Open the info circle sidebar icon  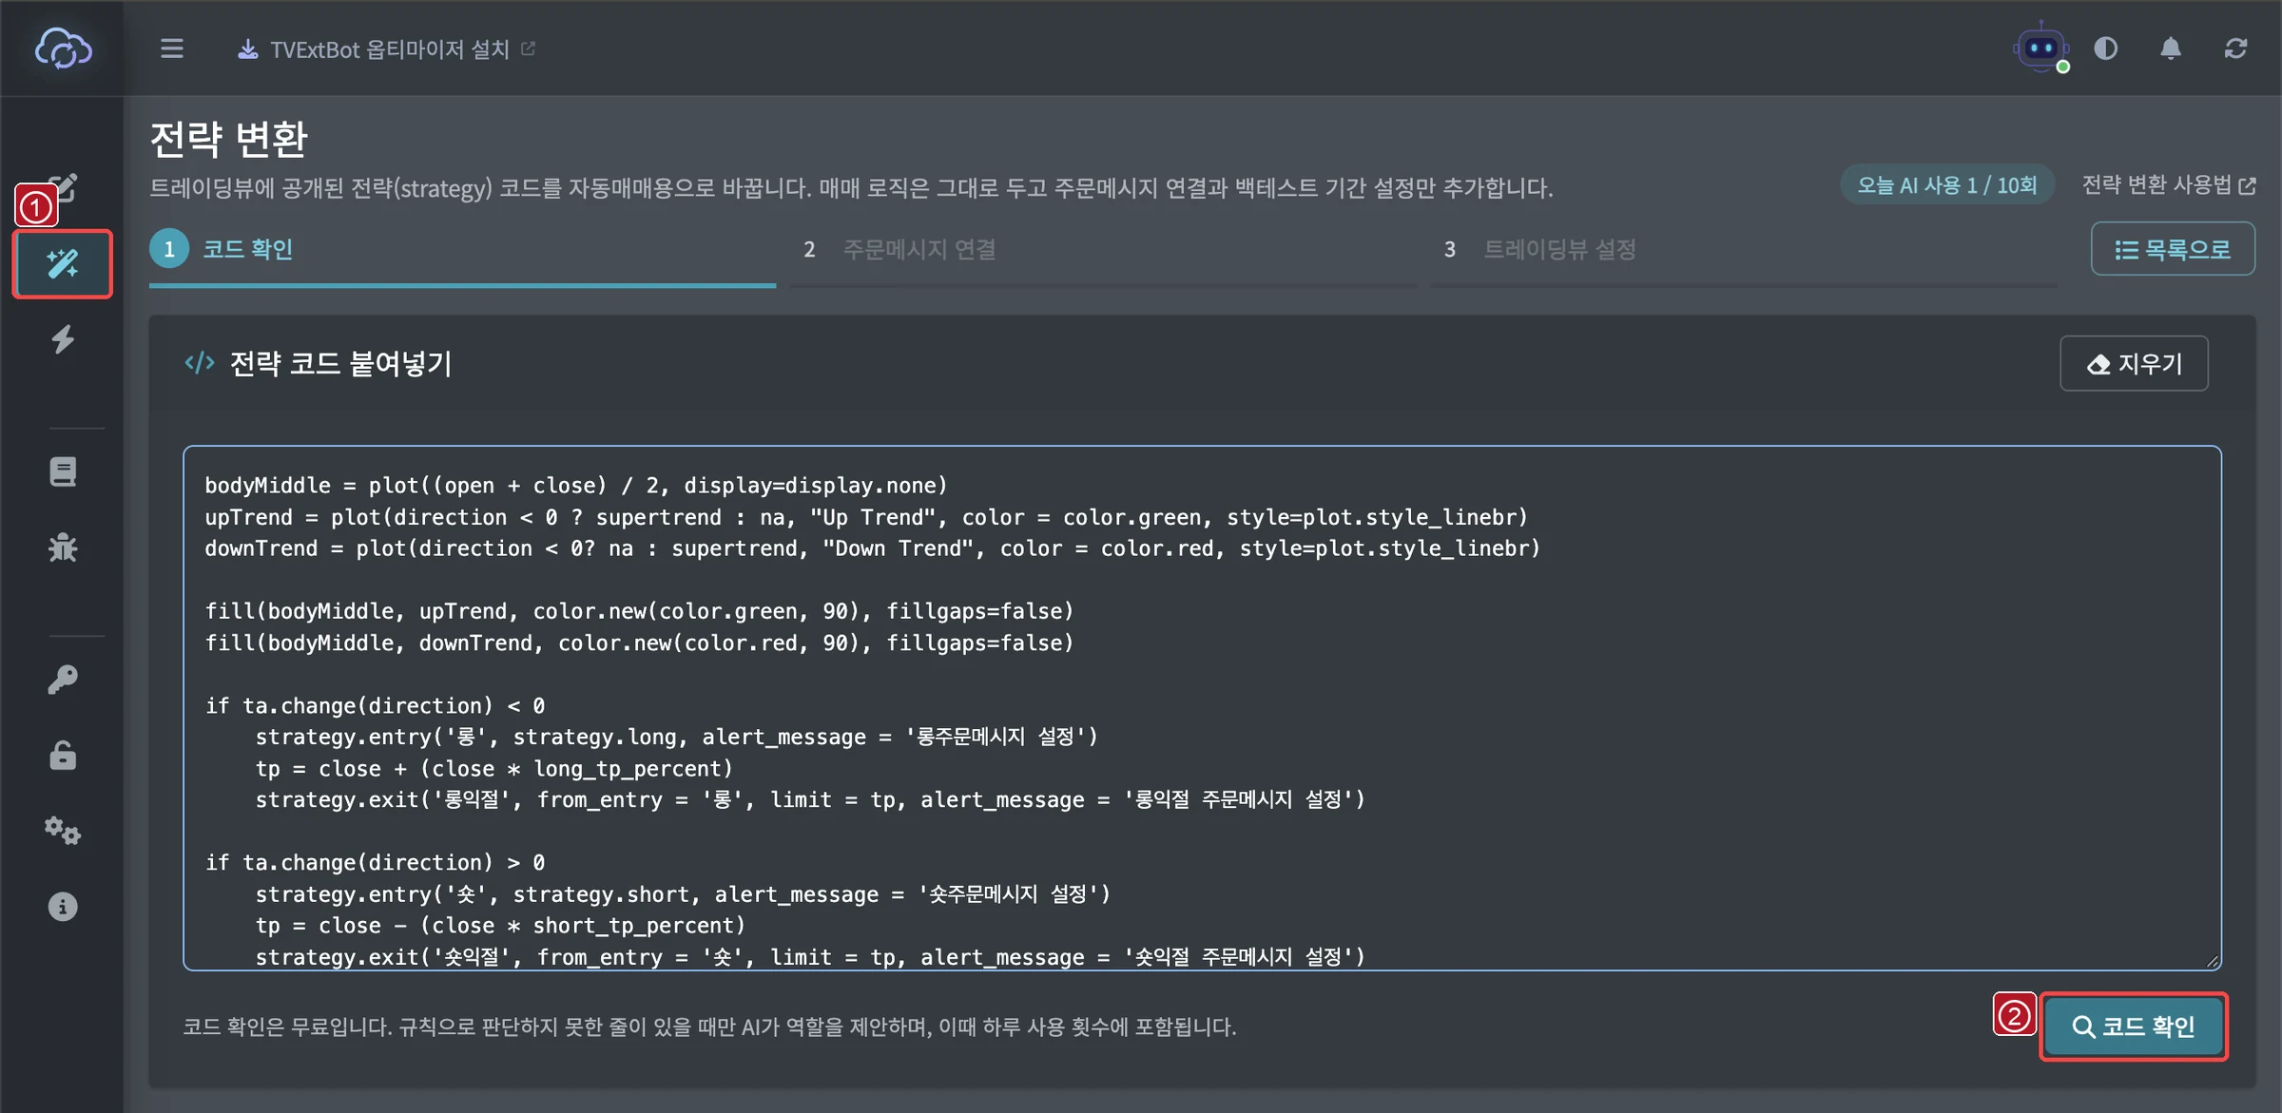[x=63, y=907]
